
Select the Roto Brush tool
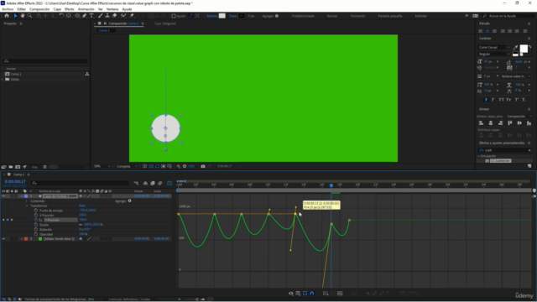click(x=123, y=16)
